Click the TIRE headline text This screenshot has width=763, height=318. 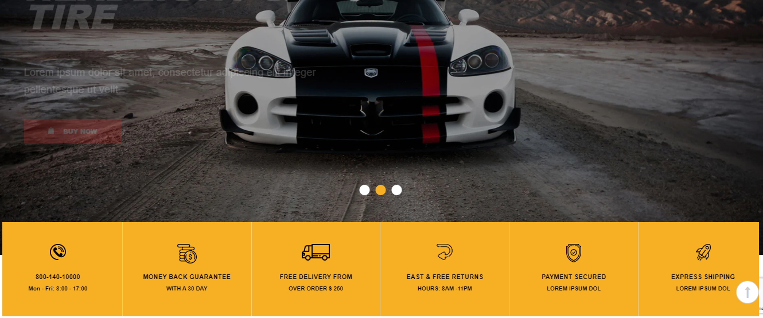pyautogui.click(x=73, y=17)
